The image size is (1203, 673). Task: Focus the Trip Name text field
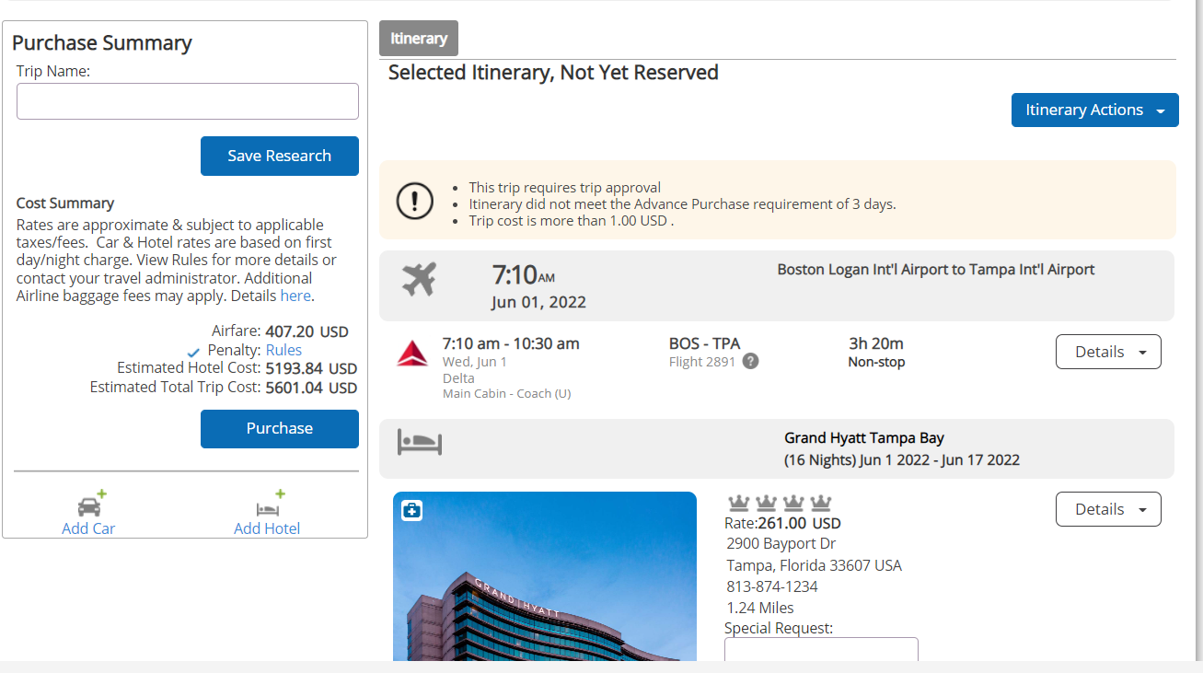188,101
